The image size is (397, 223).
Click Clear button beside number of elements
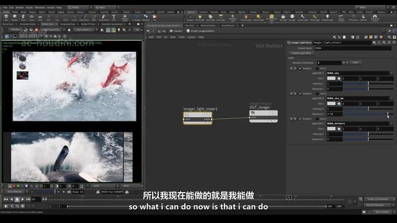tap(355, 63)
